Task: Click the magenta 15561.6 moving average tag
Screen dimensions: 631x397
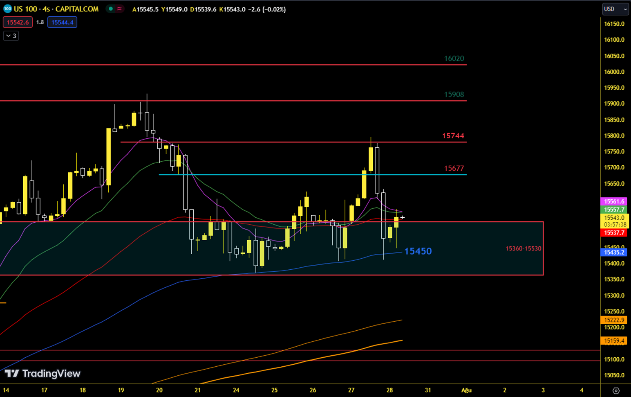Action: pos(614,201)
